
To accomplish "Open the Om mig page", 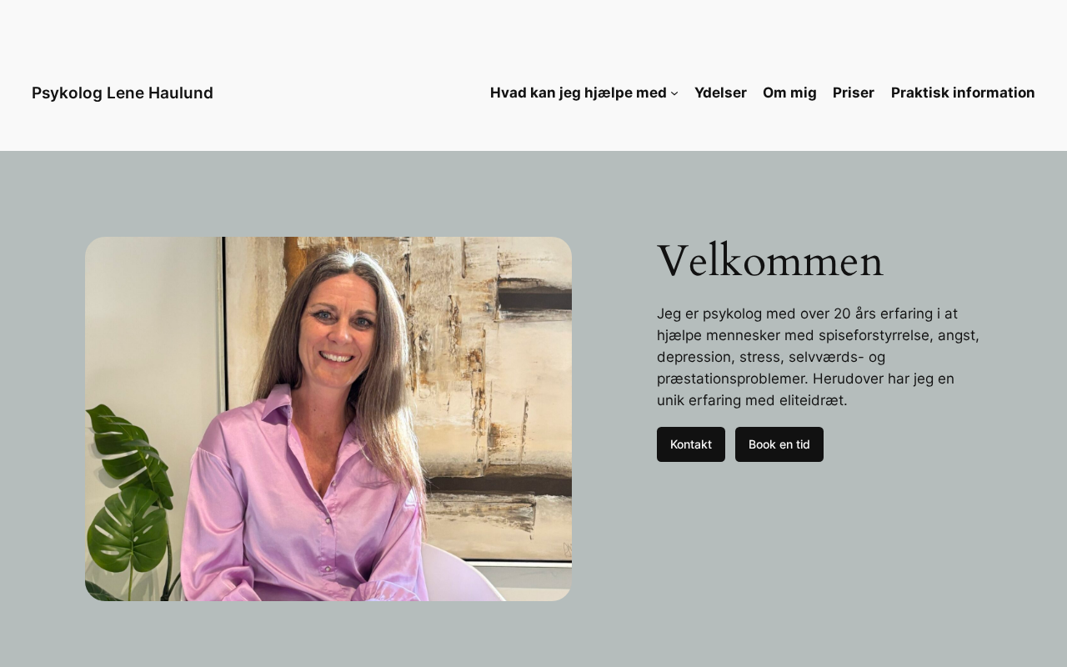I will [x=789, y=93].
